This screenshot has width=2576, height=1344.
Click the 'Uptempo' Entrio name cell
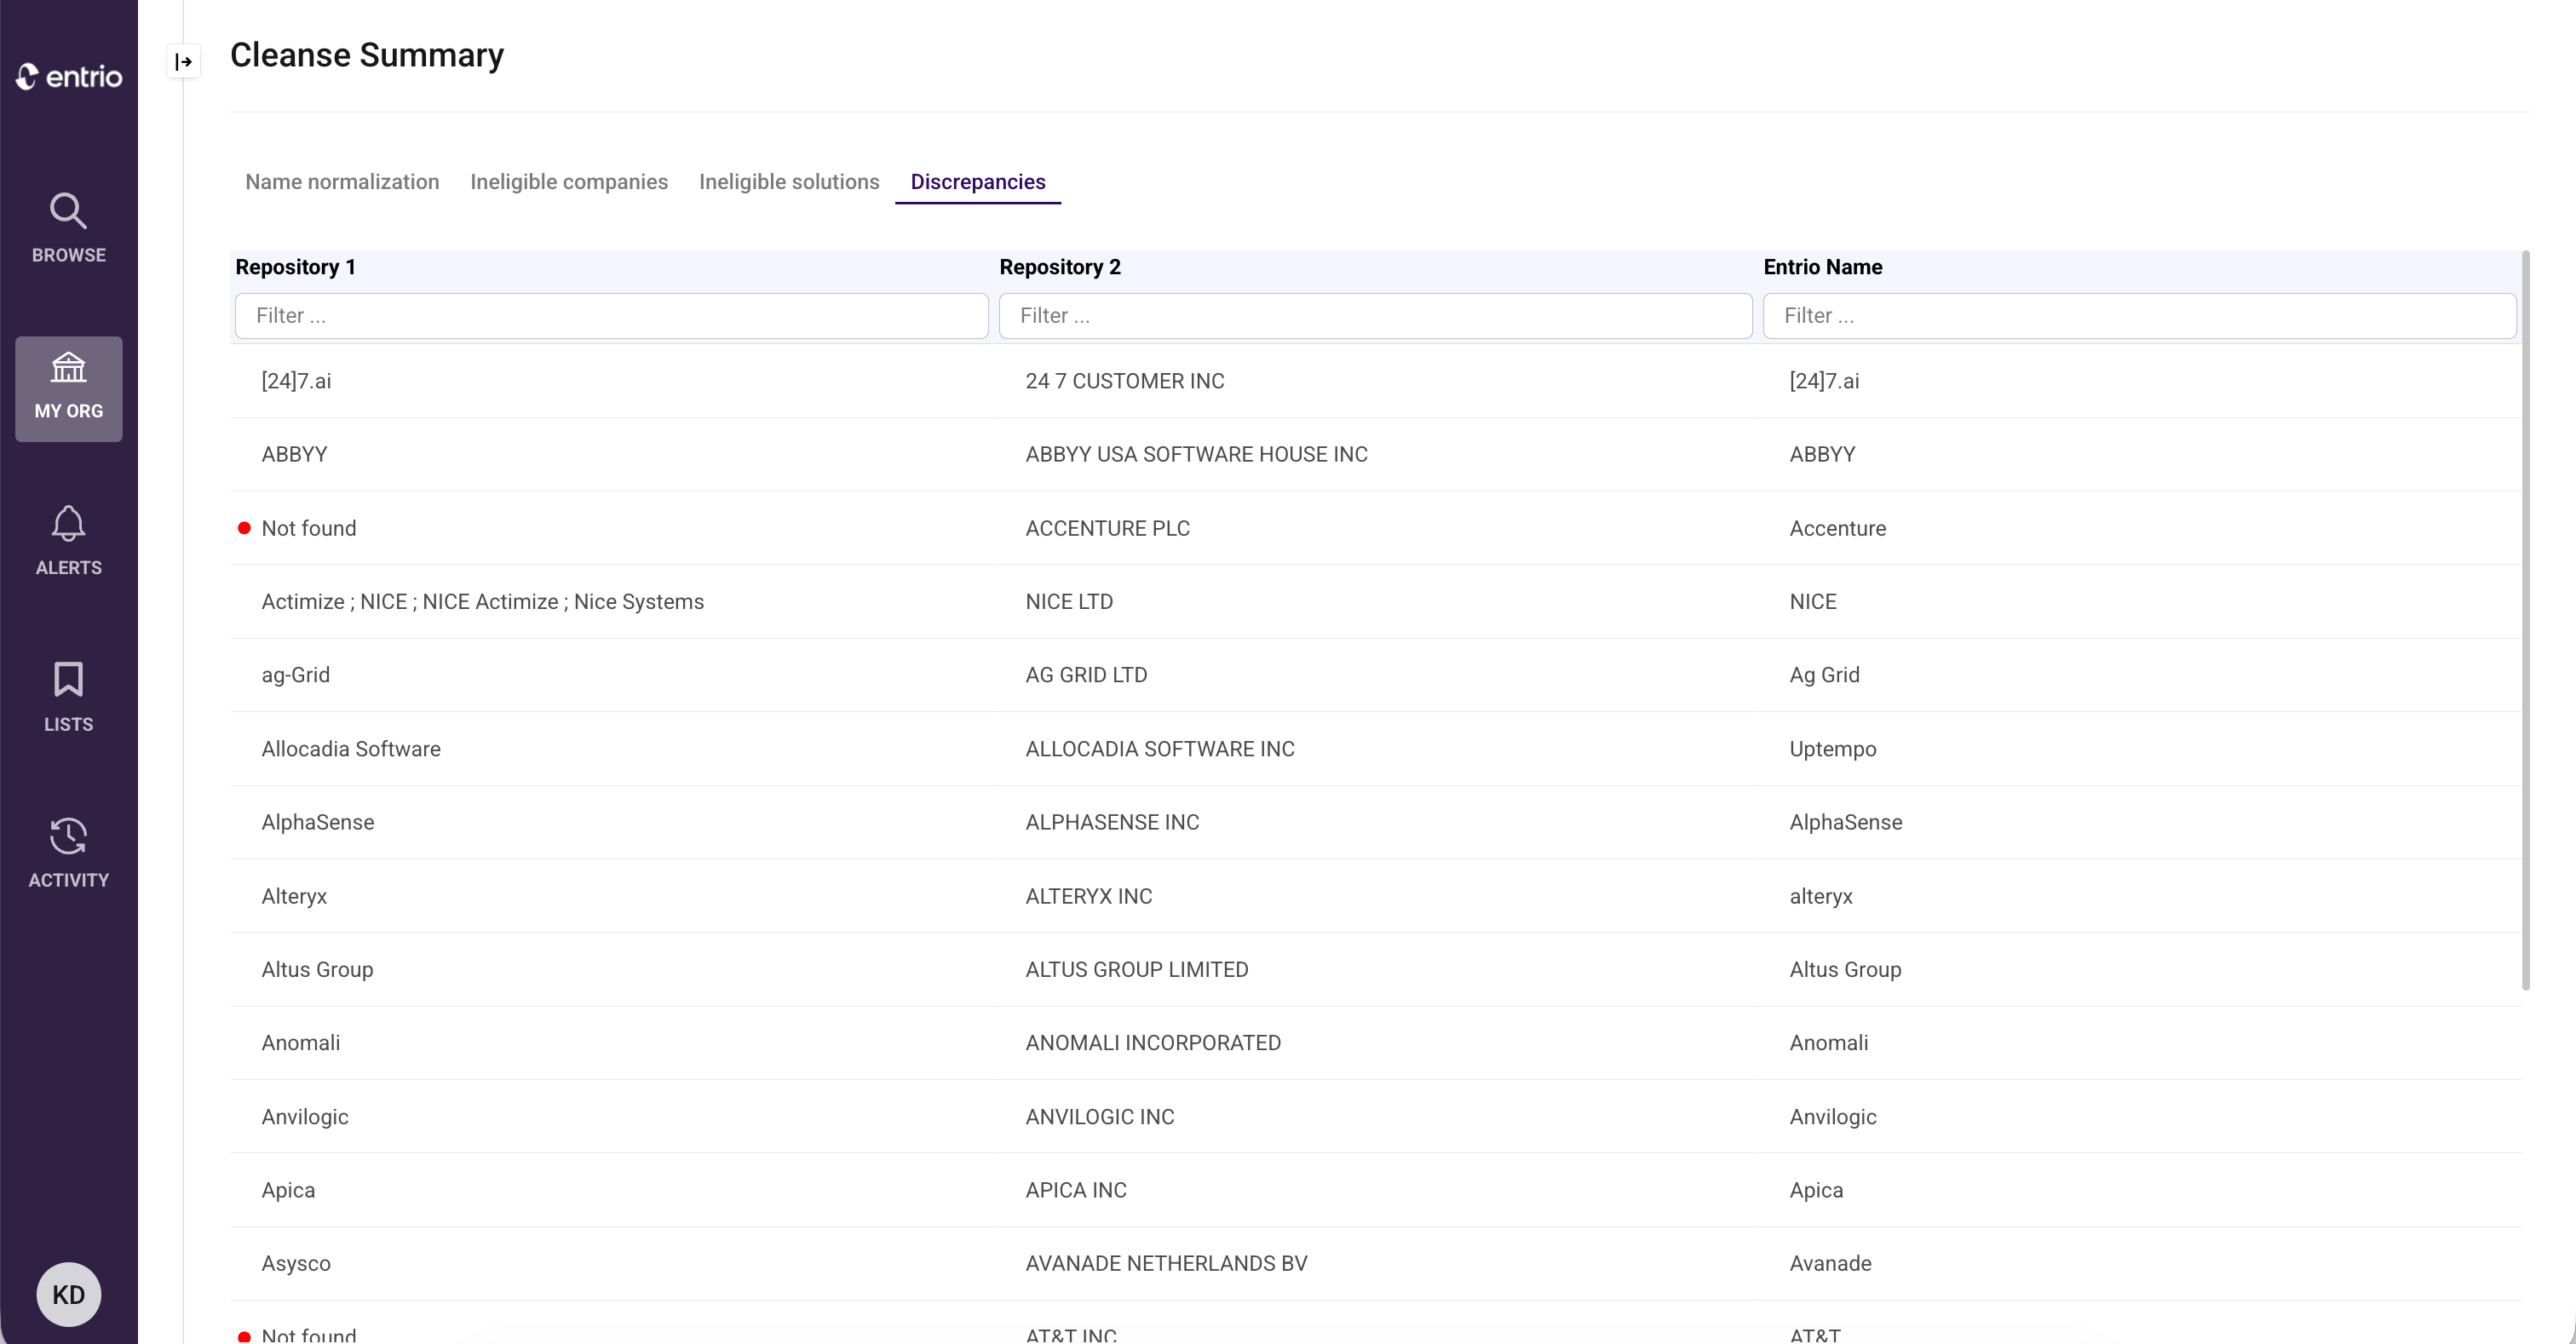tap(1832, 749)
